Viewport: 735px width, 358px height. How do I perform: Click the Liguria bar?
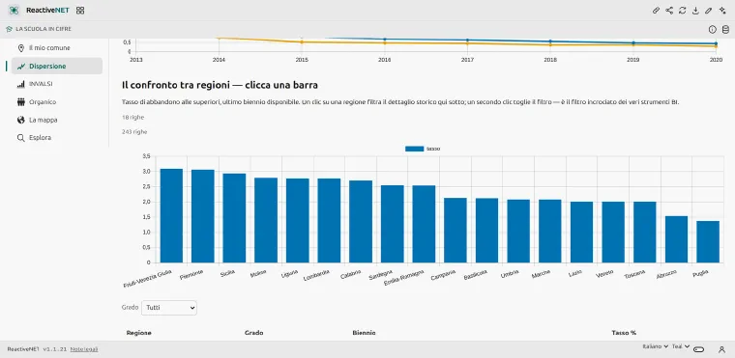[298, 220]
